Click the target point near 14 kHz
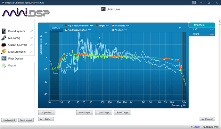The width and height of the screenshot is (221, 129). tap(178, 60)
